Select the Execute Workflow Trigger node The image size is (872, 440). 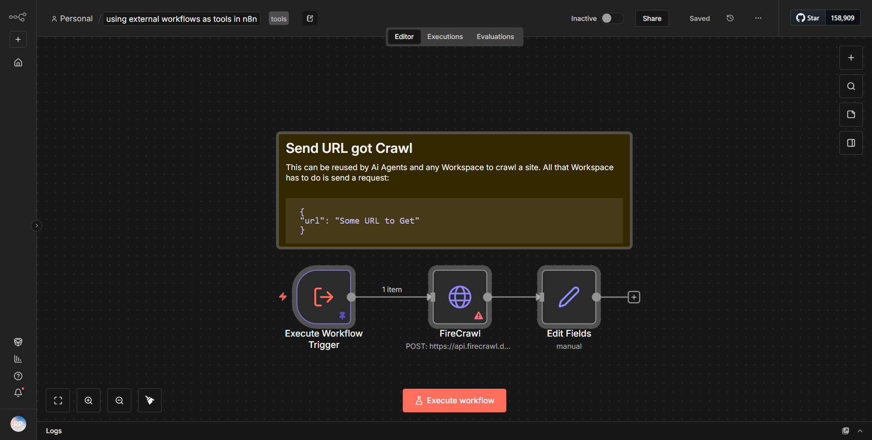tap(324, 297)
